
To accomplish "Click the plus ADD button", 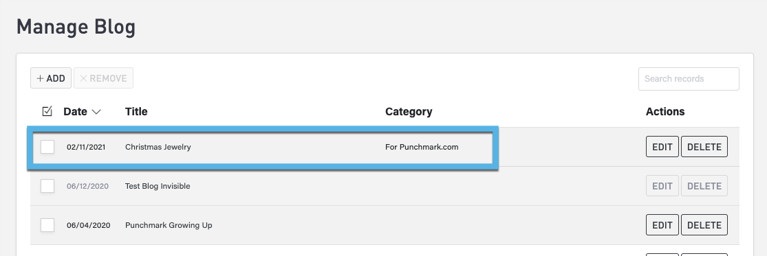I will click(x=51, y=78).
